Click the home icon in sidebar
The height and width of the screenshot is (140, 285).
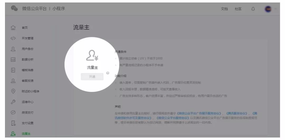[x=13, y=28]
